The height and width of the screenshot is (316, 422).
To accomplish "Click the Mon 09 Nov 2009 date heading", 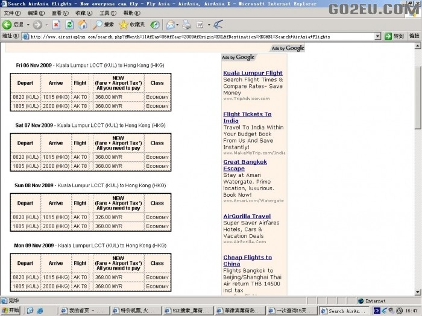I will [34, 246].
